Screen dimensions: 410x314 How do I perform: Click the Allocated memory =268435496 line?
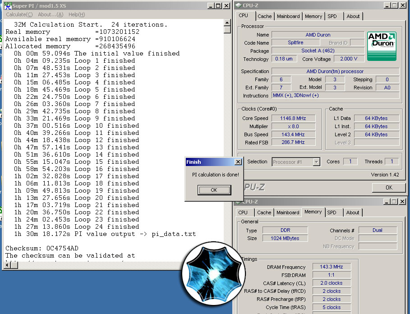(x=70, y=46)
